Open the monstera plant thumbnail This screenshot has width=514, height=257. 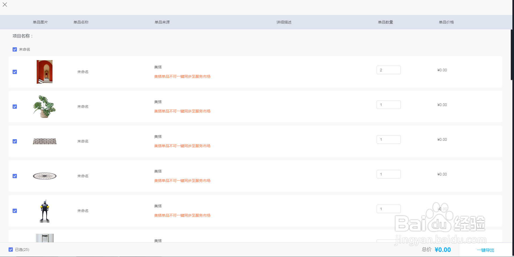(x=44, y=107)
